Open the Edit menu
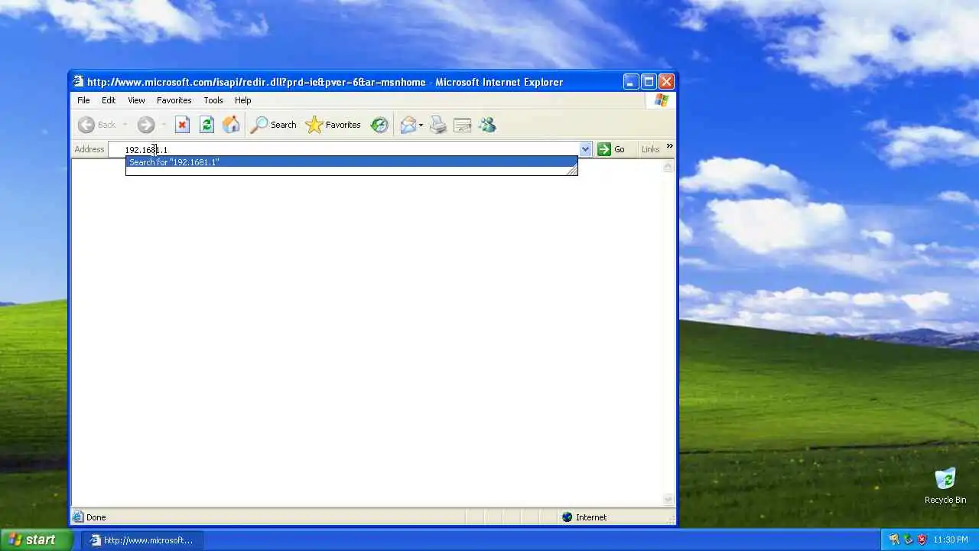Image resolution: width=979 pixels, height=551 pixels. (x=109, y=100)
